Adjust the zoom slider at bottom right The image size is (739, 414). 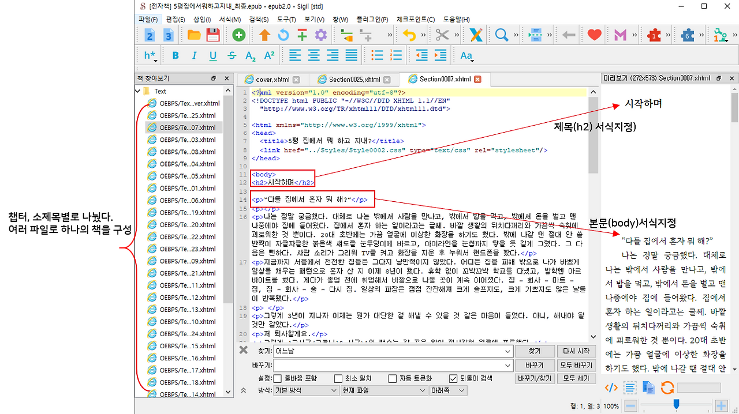(677, 404)
